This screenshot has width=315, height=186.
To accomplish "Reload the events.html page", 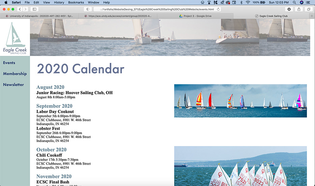I will point(218,9).
